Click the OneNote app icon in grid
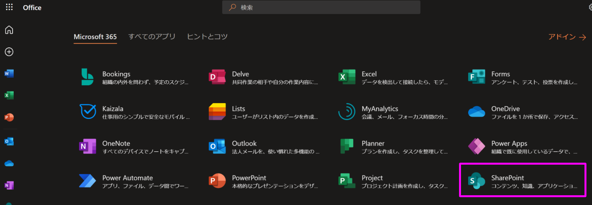Viewport: 592px width, 205px height. coord(88,146)
